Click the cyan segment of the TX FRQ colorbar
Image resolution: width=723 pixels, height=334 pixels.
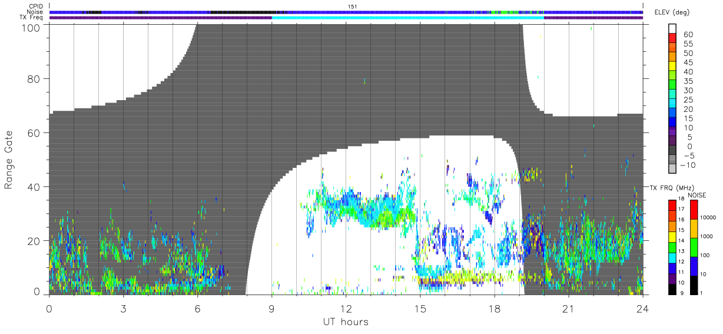point(671,257)
